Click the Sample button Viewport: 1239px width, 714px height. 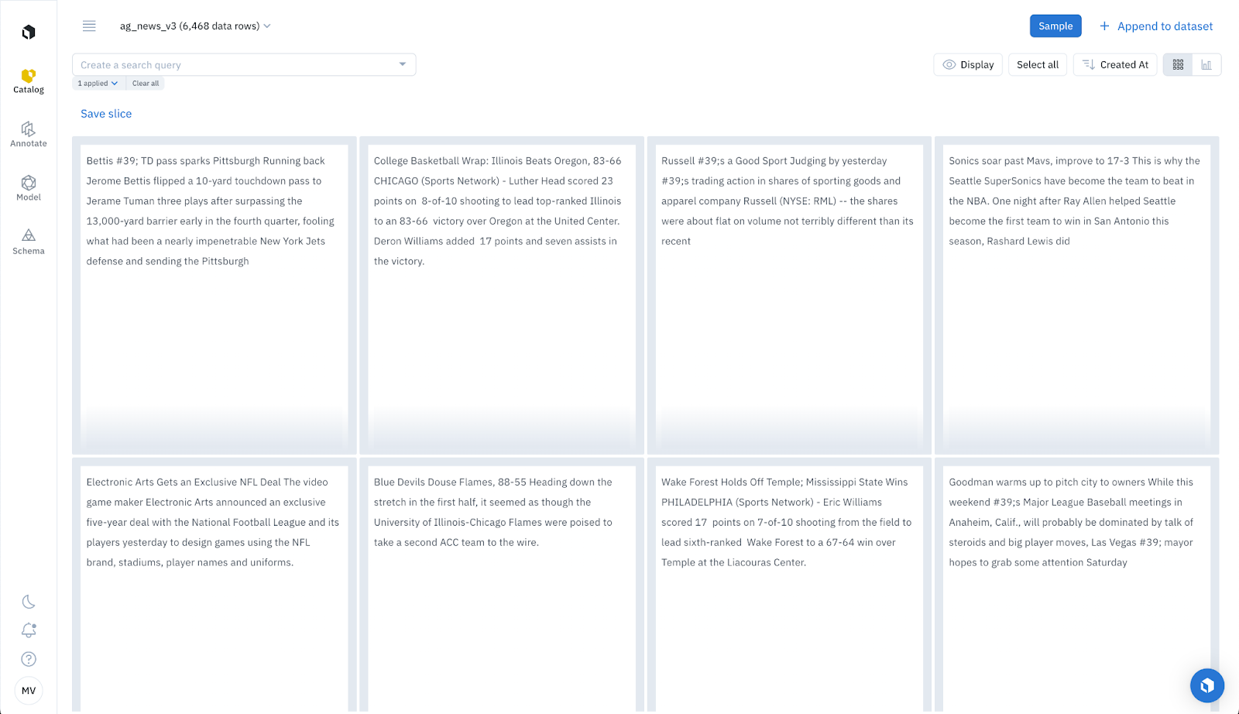1055,26
